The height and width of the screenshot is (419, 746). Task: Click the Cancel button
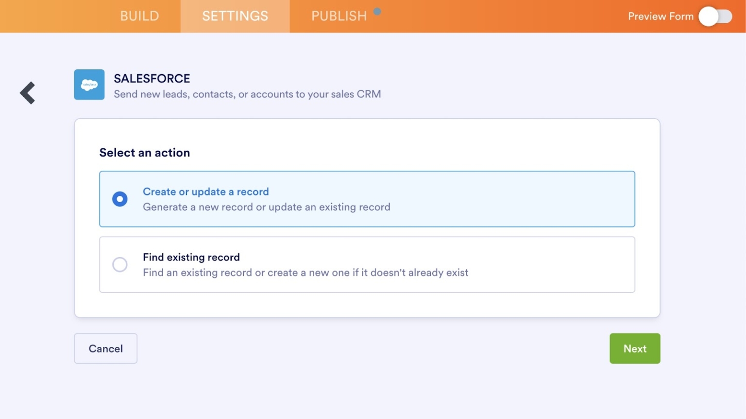105,348
